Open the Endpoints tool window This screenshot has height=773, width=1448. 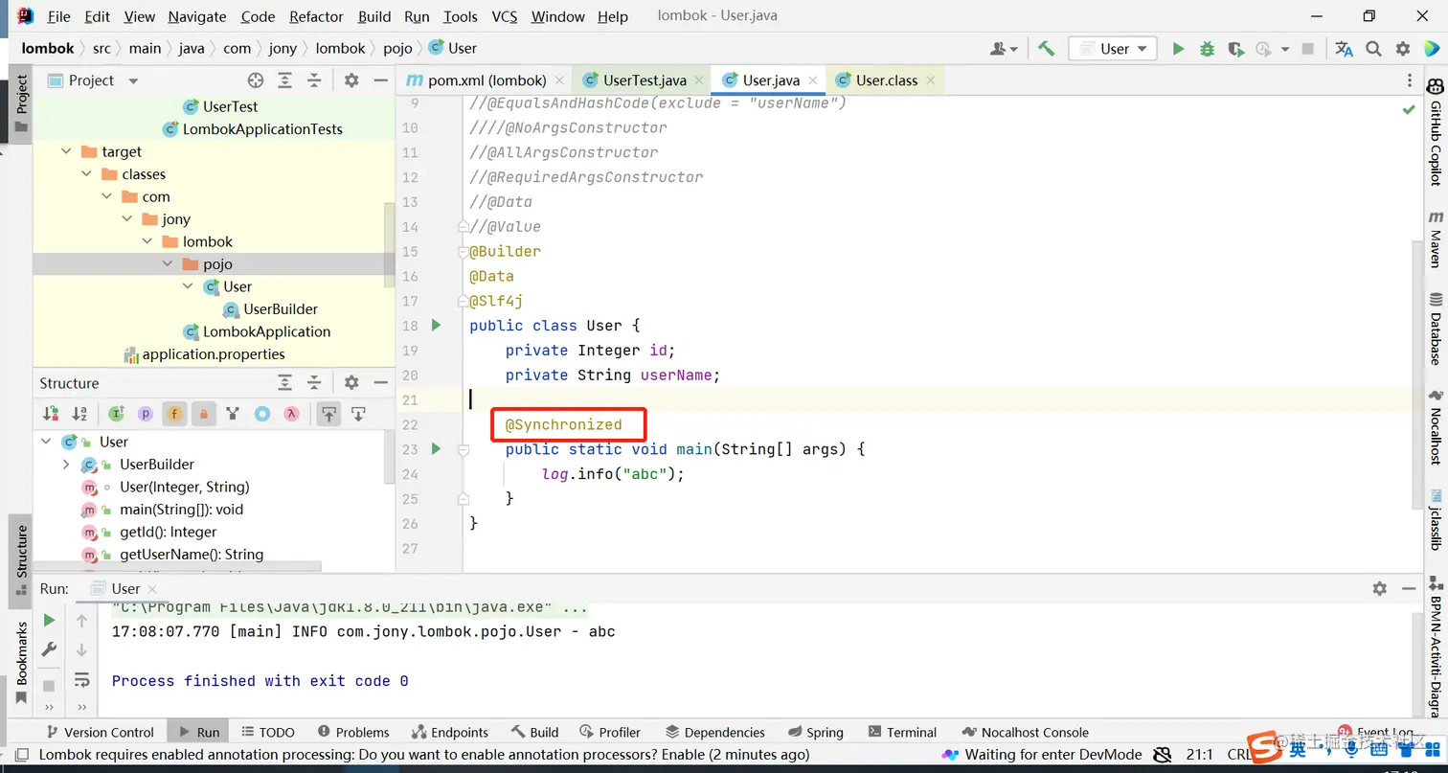[450, 733]
